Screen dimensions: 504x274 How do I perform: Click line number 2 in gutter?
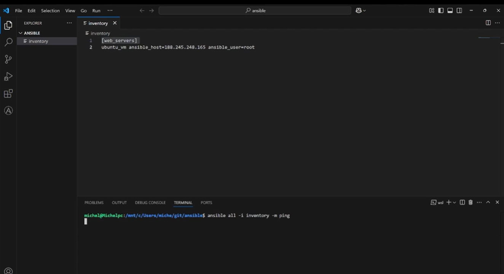click(x=91, y=47)
